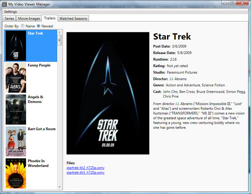
Task: Click the Files: label
Action: (x=71, y=163)
